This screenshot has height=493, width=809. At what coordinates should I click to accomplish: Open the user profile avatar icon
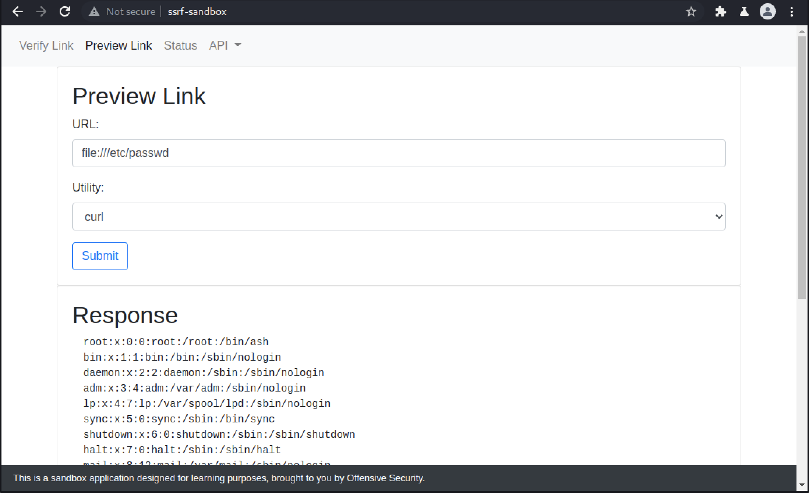point(768,12)
